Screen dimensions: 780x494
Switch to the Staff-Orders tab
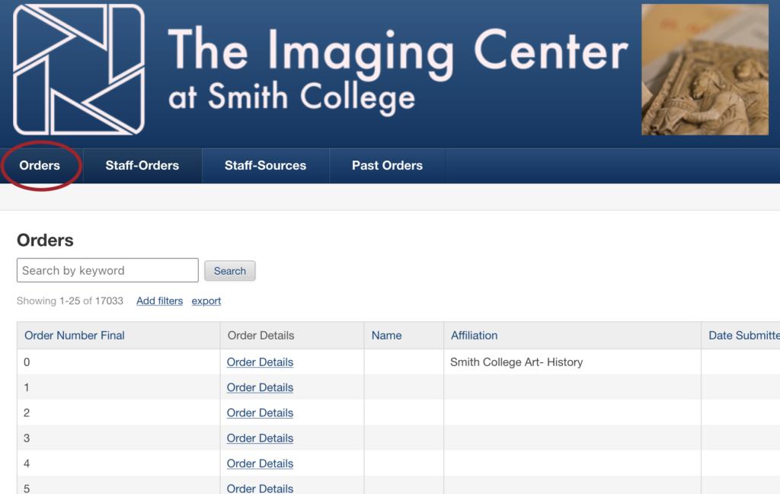coord(142,165)
